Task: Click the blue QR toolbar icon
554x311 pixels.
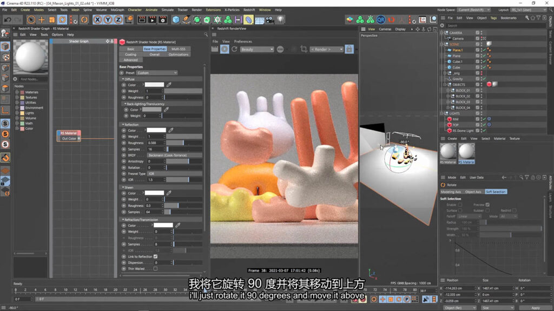Action: coord(380,20)
